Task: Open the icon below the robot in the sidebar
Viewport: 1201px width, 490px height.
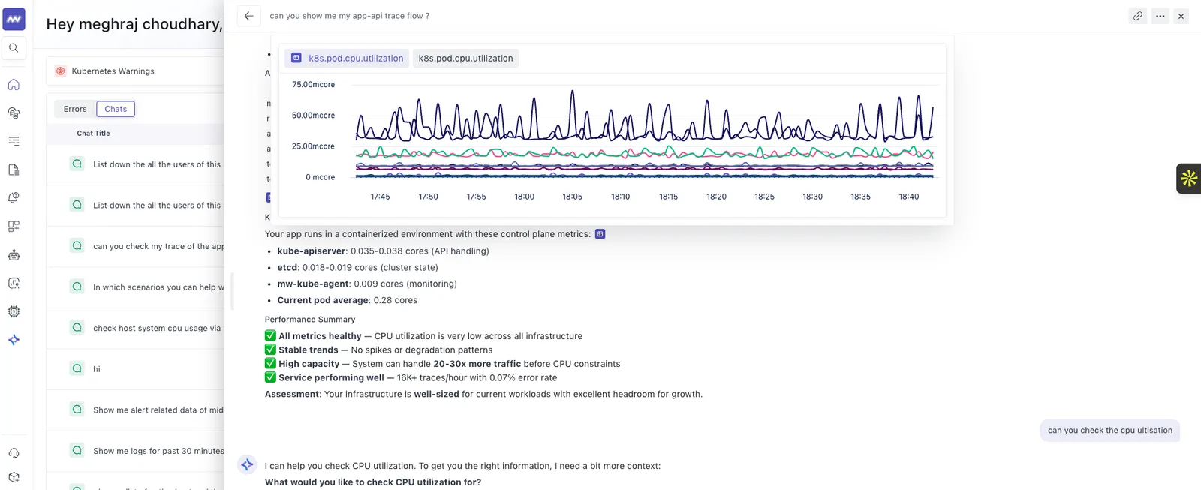Action: point(14,283)
